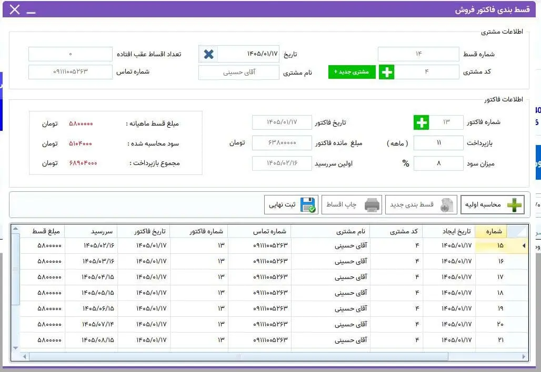
Task: Click the green plus icon beside invoice number
Action: tap(422, 122)
